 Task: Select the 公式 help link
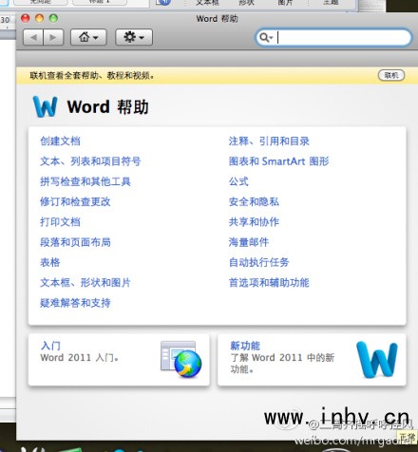point(238,181)
